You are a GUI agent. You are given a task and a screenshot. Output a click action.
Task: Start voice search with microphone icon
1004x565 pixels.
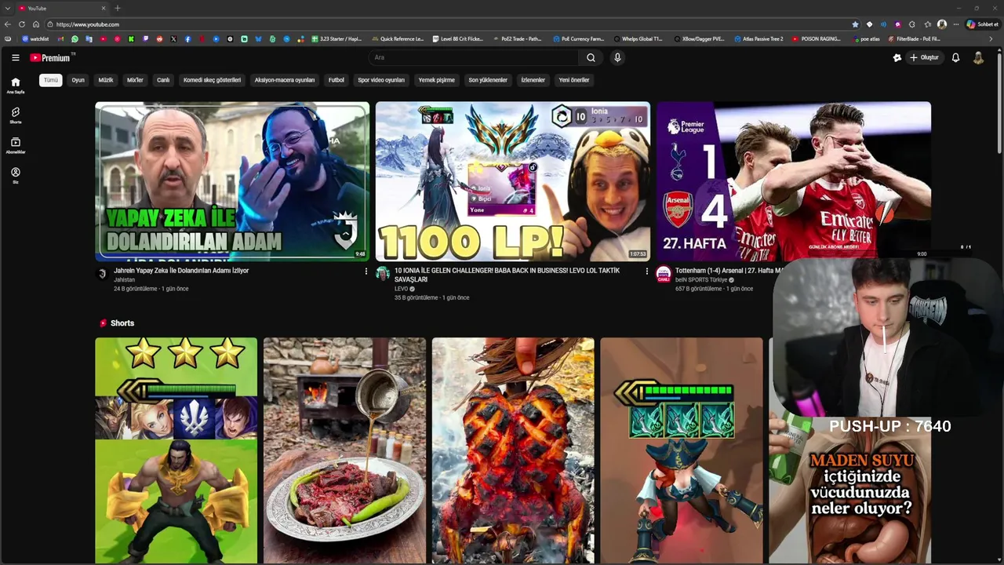pos(617,57)
